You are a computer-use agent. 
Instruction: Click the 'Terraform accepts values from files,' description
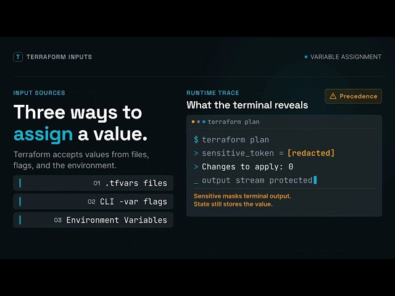(81, 155)
